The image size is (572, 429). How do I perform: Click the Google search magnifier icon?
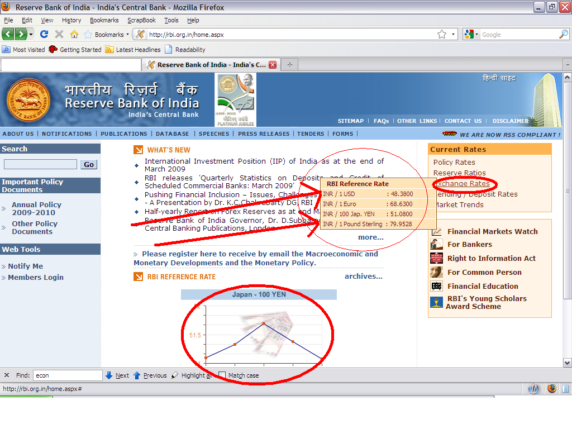[563, 34]
